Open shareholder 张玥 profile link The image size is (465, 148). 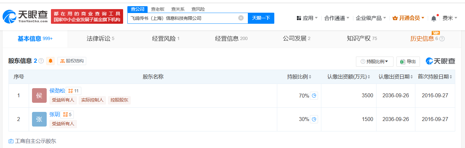coord(55,114)
